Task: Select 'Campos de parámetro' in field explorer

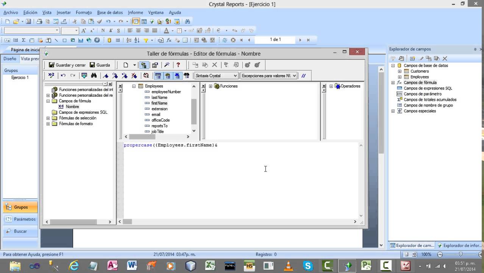Action: (423, 94)
